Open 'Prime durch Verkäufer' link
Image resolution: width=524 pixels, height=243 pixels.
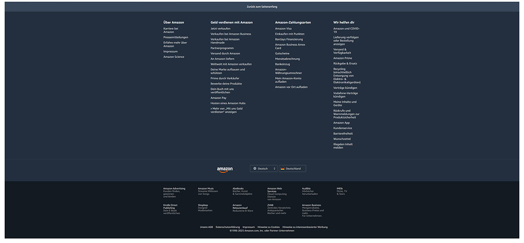pos(225,78)
